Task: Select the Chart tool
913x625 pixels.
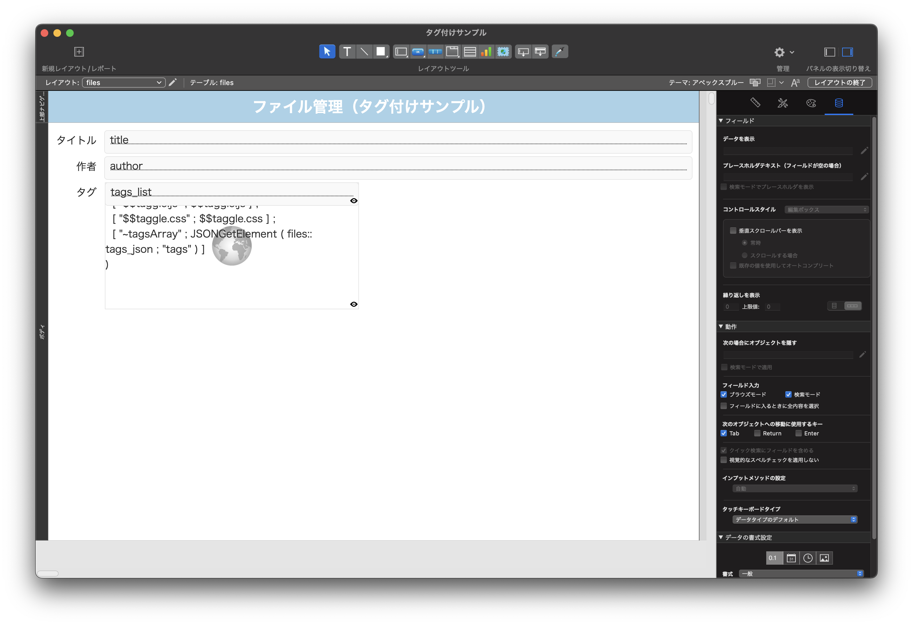Action: click(486, 51)
